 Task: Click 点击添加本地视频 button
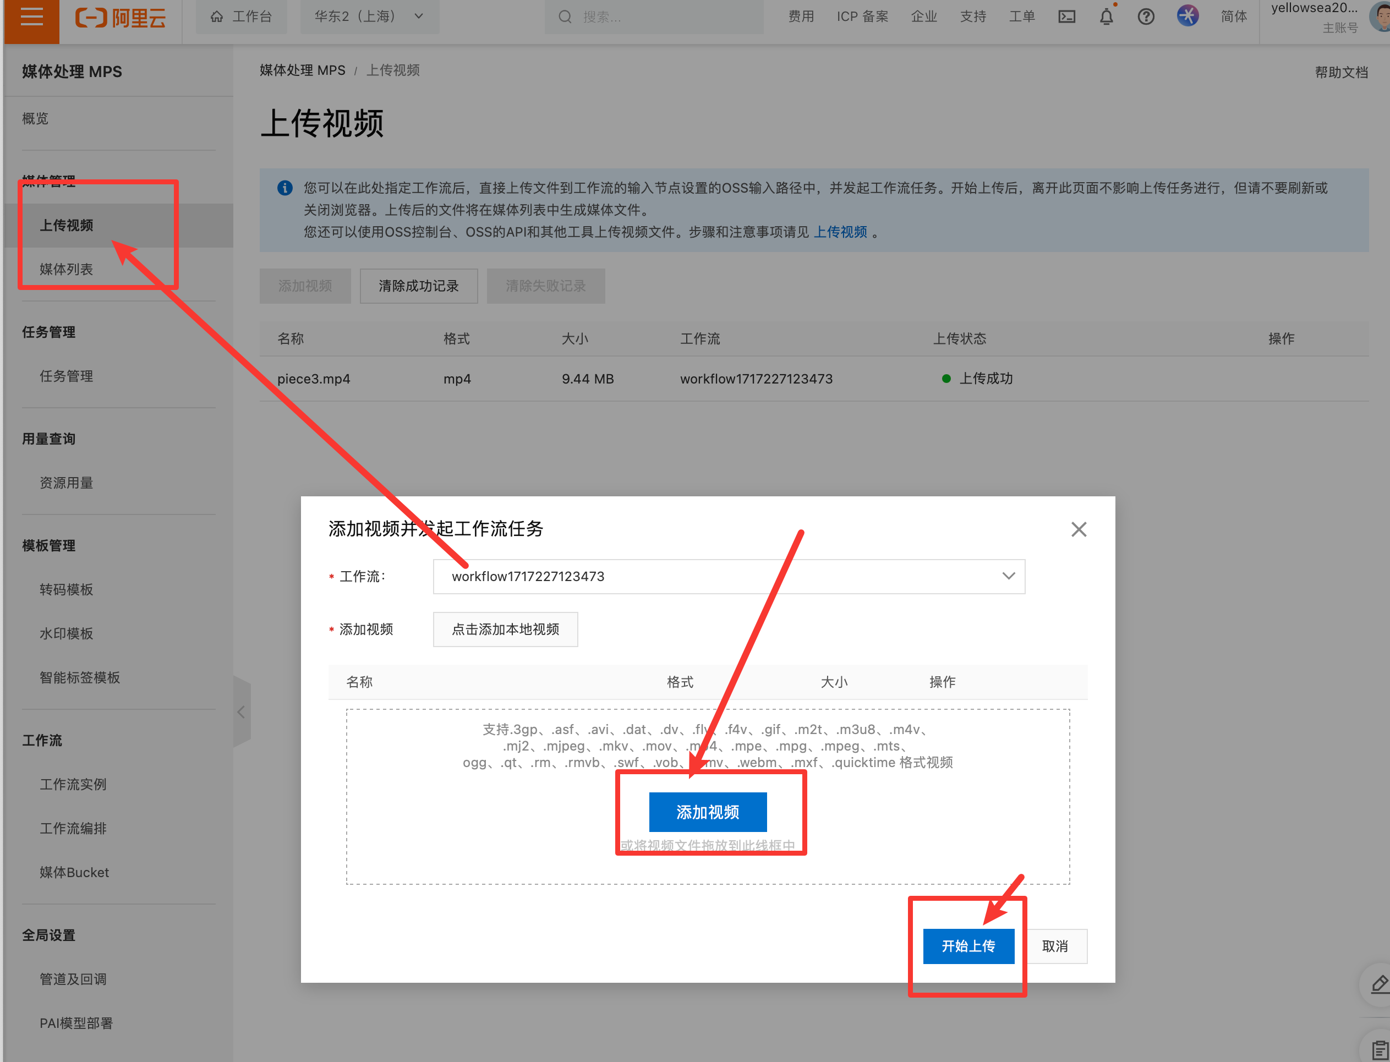coord(505,629)
